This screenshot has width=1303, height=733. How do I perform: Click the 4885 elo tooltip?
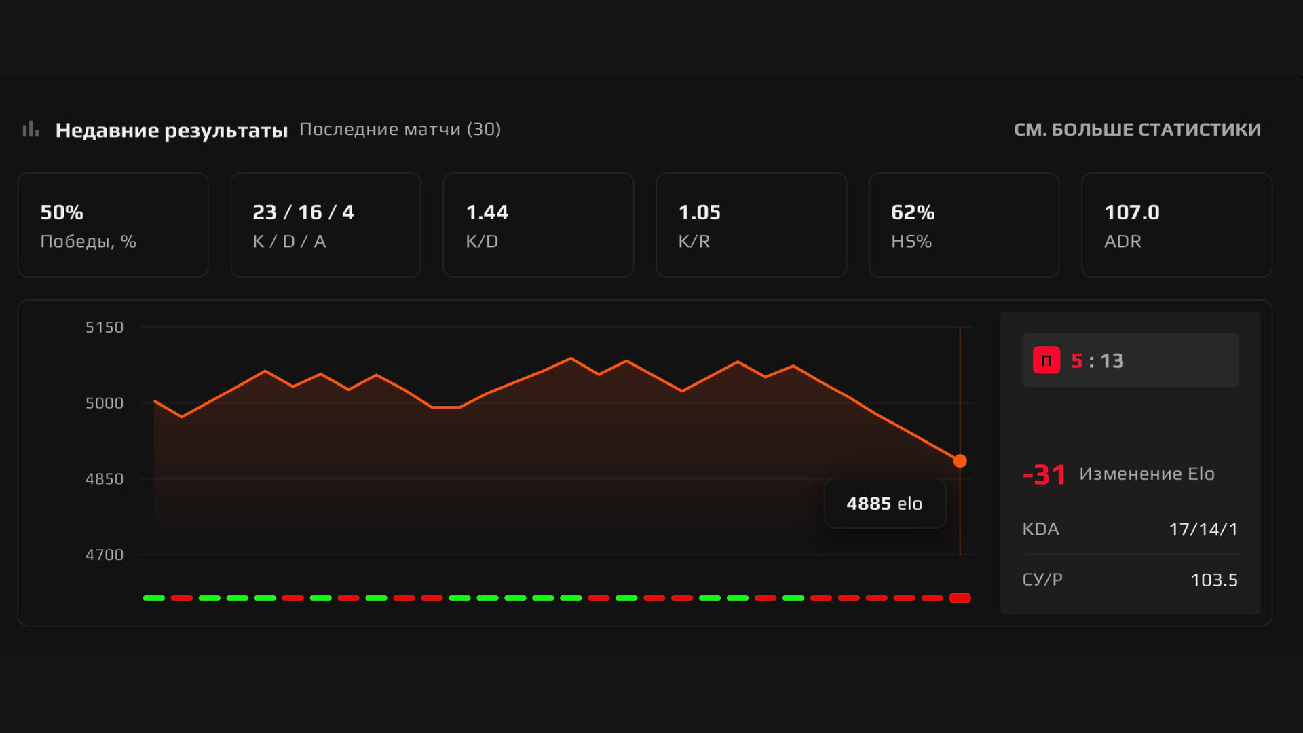pyautogui.click(x=884, y=504)
